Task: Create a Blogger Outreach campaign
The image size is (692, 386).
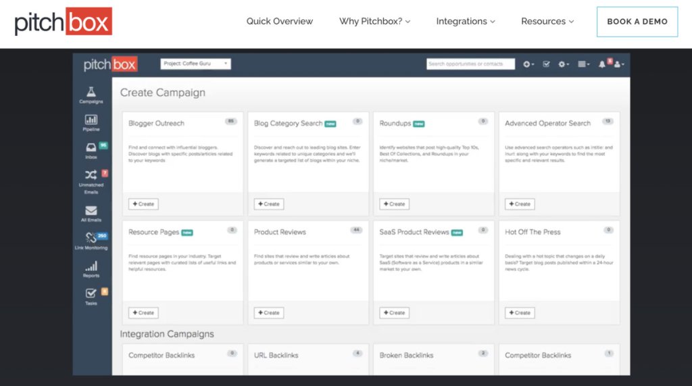Action: click(143, 204)
